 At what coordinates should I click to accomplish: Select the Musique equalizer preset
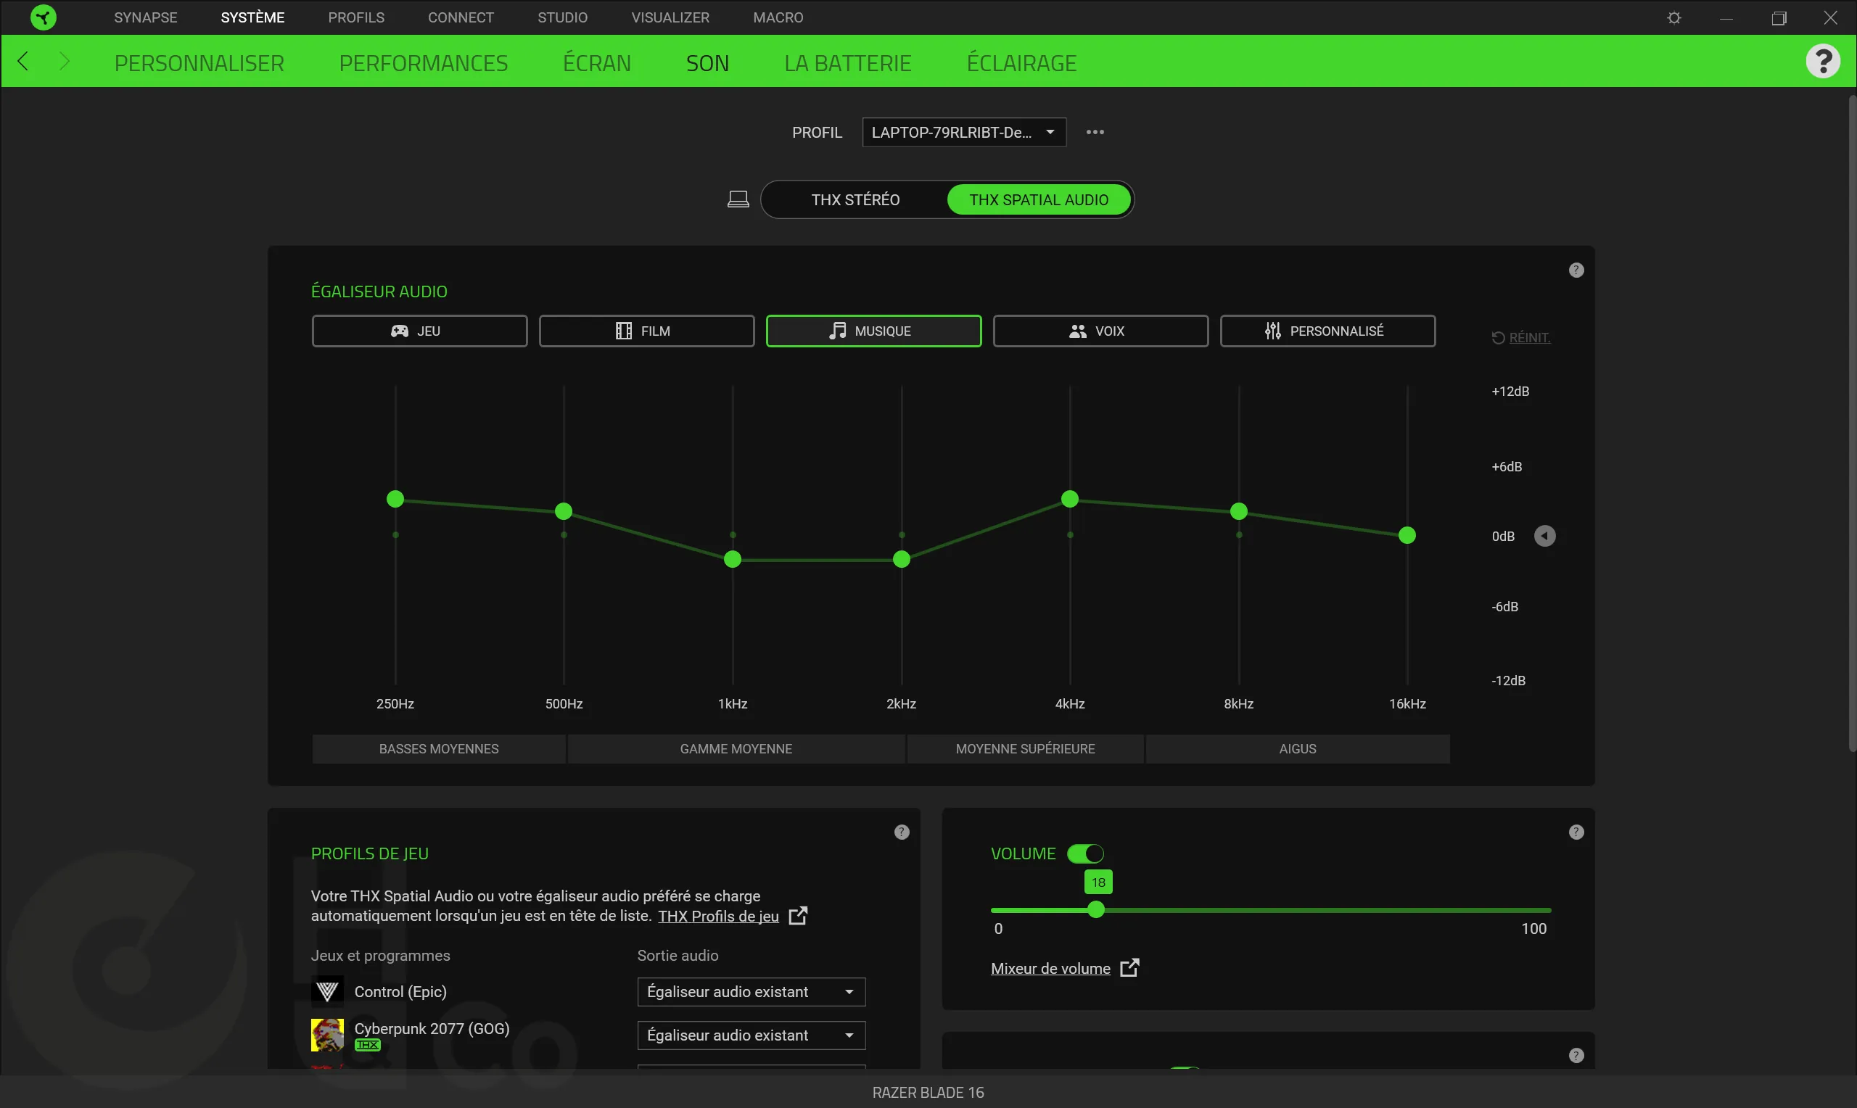[x=873, y=331]
